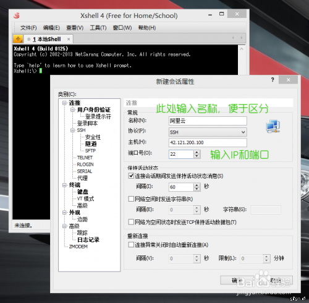This screenshot has height=303, width=309.
Task: Open the 文件(F) menu
Action: point(28,28)
